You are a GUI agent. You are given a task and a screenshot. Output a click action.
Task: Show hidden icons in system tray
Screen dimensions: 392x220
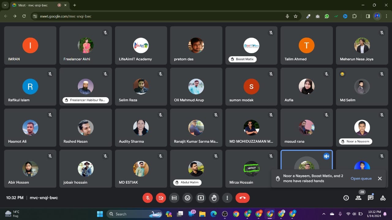tap(324, 214)
